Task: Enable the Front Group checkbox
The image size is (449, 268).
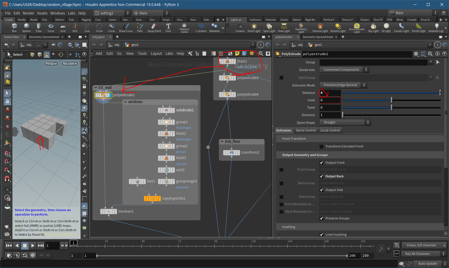Action: pyautogui.click(x=281, y=170)
